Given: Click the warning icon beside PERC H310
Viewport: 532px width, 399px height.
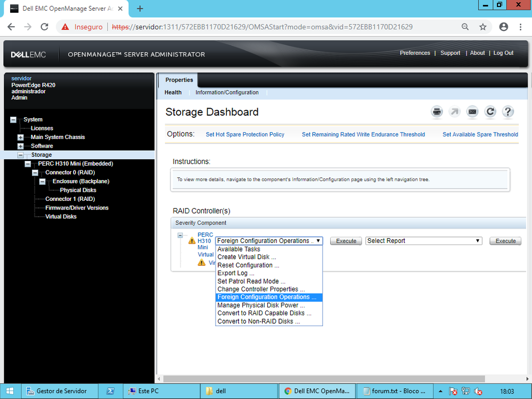Looking at the screenshot, I should [192, 241].
